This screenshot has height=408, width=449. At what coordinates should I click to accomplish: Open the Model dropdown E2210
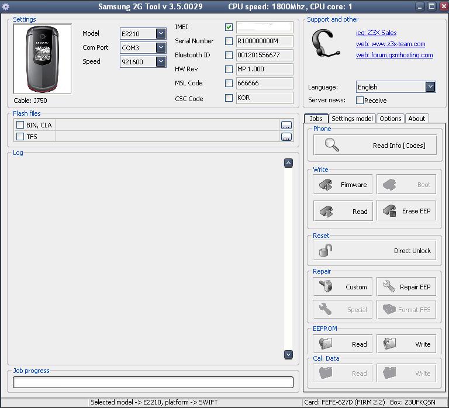pos(161,33)
